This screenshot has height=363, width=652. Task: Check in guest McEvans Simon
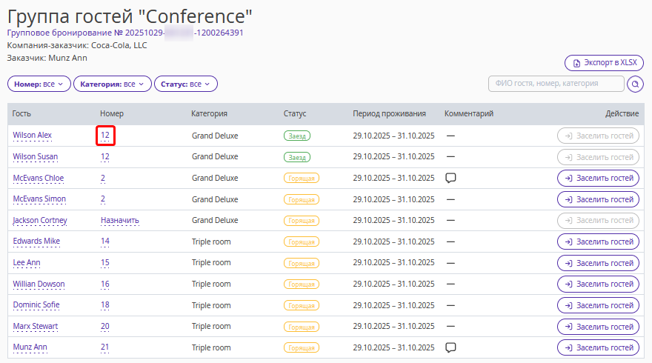click(x=598, y=199)
